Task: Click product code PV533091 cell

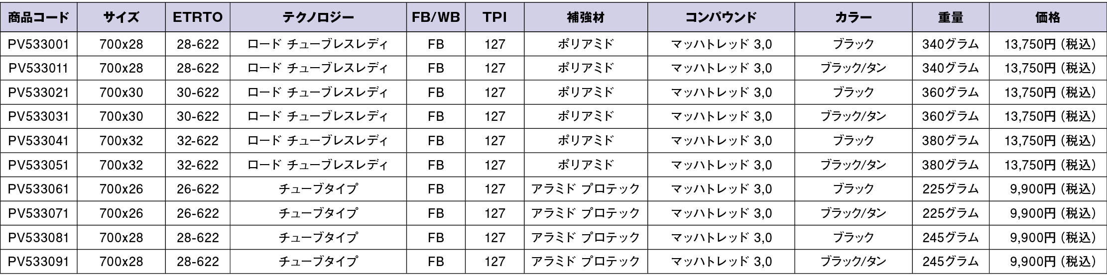Action: [x=38, y=262]
